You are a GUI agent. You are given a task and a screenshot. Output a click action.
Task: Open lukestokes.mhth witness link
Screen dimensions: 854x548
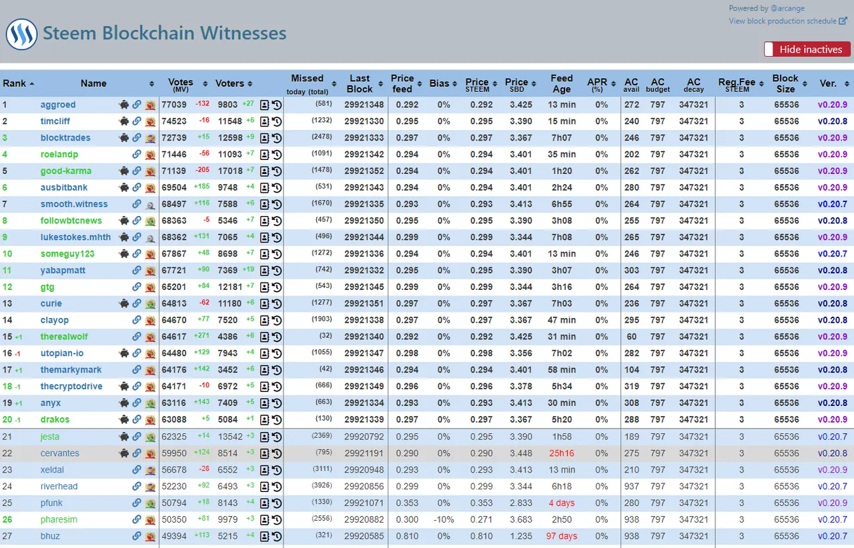pos(75,237)
